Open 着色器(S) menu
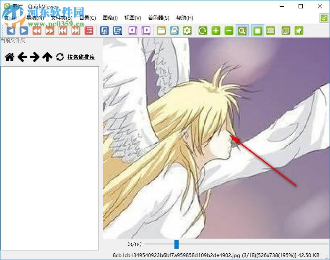The height and width of the screenshot is (260, 330). 159,18
